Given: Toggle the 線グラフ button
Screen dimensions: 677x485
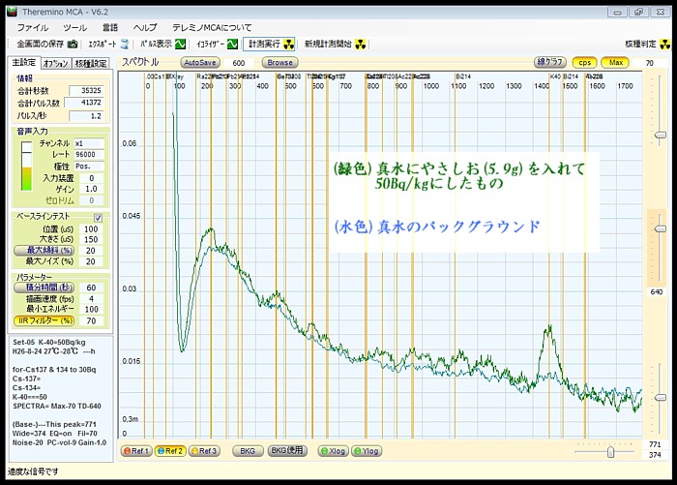Looking at the screenshot, I should click(x=550, y=62).
